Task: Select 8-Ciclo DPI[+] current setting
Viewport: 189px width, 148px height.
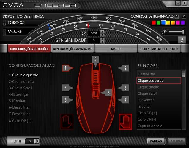Action: click(x=20, y=121)
